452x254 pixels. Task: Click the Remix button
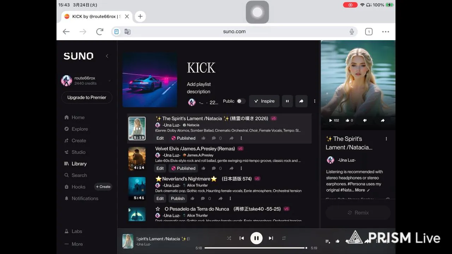358,213
